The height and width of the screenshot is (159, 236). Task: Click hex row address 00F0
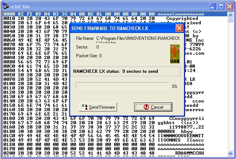coord(9,79)
